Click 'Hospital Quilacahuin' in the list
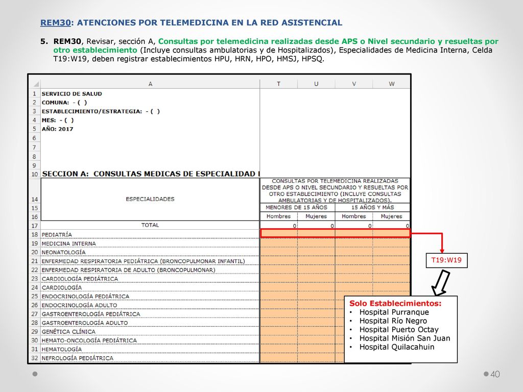 [396, 347]
